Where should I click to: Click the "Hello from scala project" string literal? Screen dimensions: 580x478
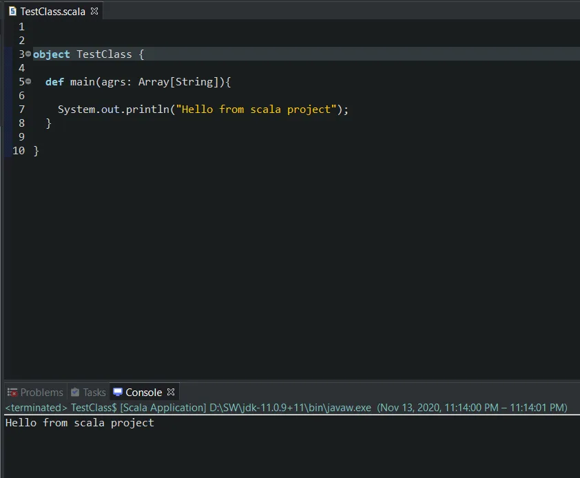pos(256,110)
